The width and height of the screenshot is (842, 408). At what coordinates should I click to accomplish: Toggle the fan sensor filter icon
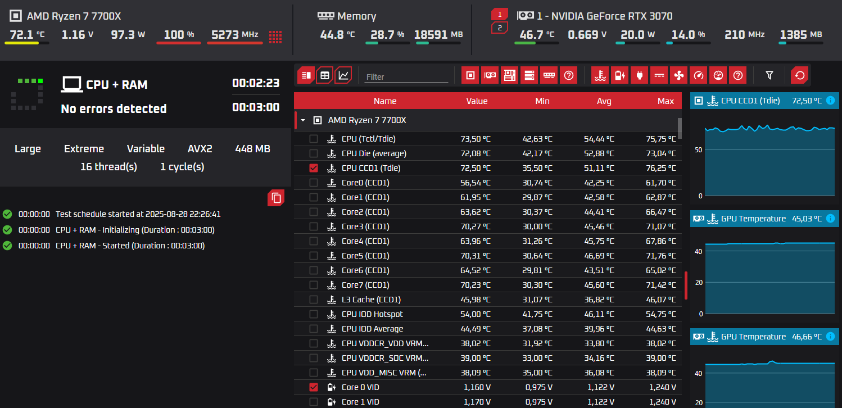(x=678, y=75)
